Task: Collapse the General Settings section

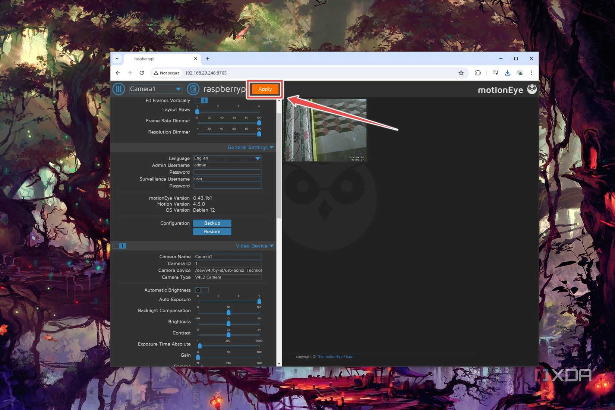Action: point(251,148)
